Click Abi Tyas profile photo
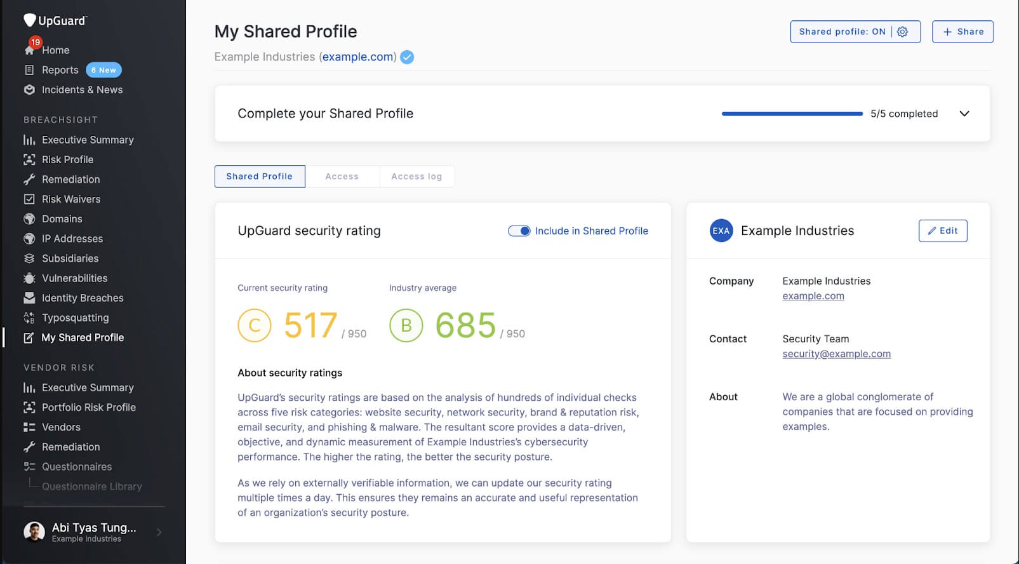Image resolution: width=1019 pixels, height=564 pixels. 34,532
